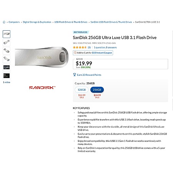Open the fifth dark product thumbnail
This screenshot has width=173, height=173.
point(7,67)
